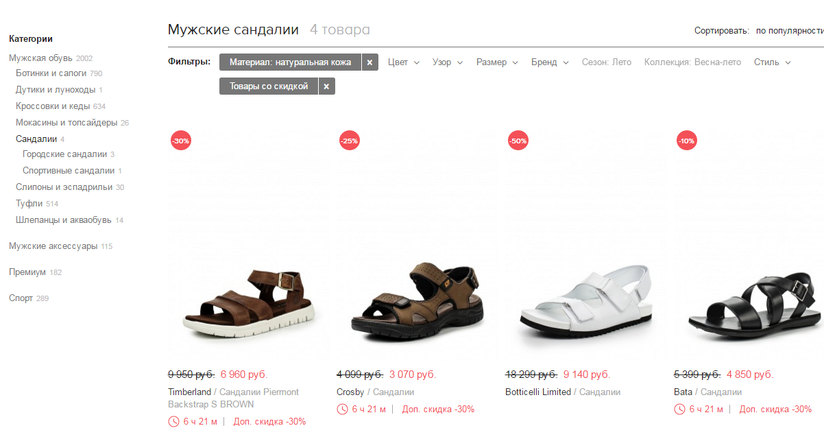Click the -50% discount badge on Botticelli
The image size is (824, 439).
pyautogui.click(x=518, y=141)
